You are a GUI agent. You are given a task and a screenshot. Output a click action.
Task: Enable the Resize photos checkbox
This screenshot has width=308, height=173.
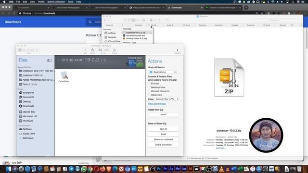click(x=149, y=87)
